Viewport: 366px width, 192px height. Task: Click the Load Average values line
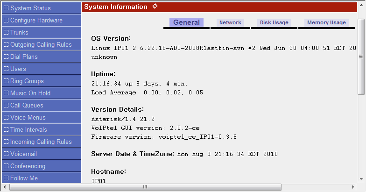148,92
